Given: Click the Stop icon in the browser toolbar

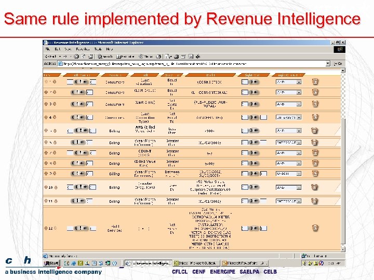Looking at the screenshot, I should (76, 57).
